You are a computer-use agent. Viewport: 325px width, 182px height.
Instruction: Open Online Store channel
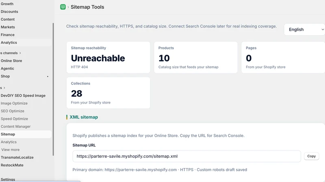(x=11, y=61)
